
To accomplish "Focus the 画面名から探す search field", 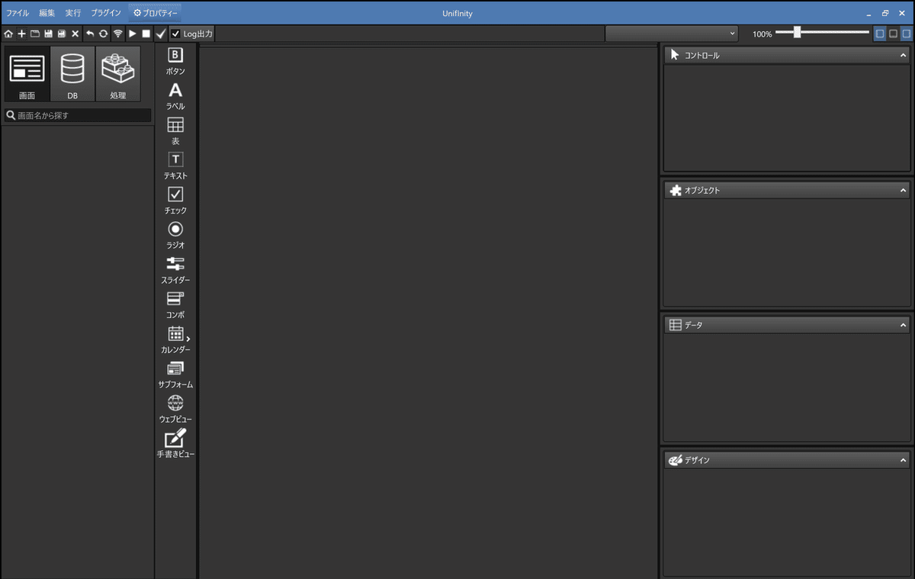I will click(x=77, y=115).
